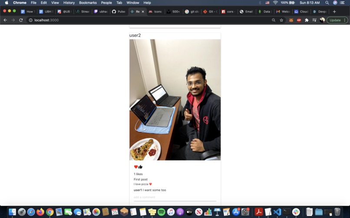Switch to the 'git clo' Google tab

(192, 12)
